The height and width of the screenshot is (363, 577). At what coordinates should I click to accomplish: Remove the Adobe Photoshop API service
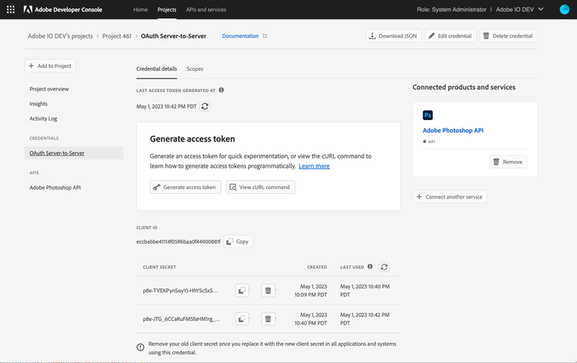pos(507,162)
